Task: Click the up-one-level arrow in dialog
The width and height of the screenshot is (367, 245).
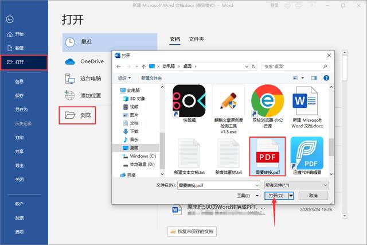Action: pos(144,67)
